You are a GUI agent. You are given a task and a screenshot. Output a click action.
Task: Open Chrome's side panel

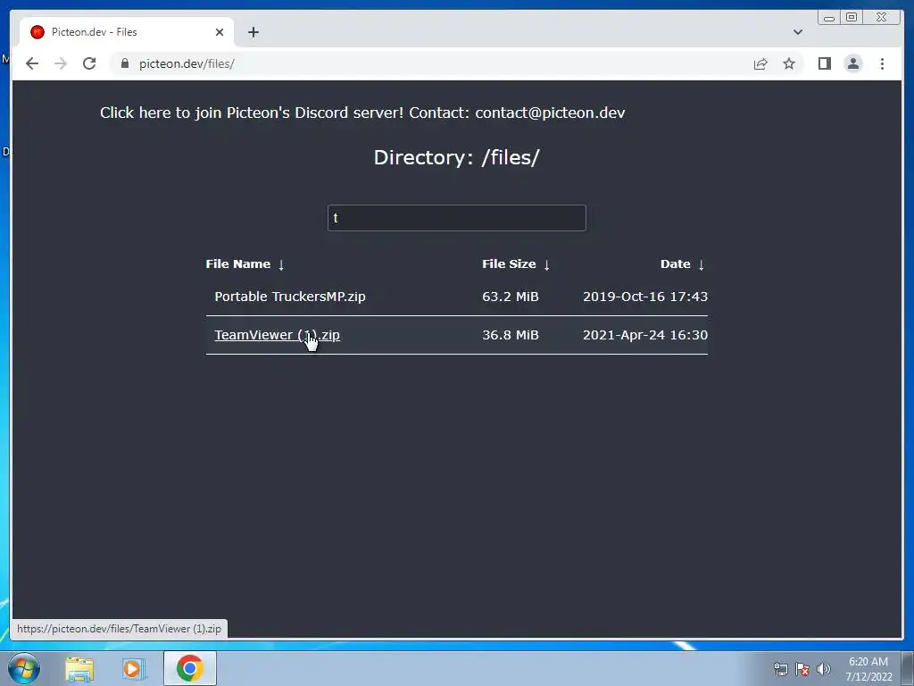[x=824, y=63]
